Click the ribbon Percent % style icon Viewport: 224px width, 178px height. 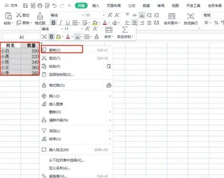[216, 23]
